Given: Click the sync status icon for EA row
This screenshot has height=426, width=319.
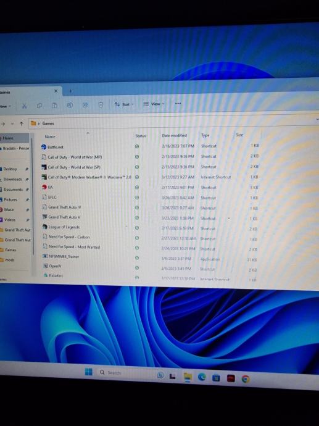Looking at the screenshot, I should coord(137,187).
